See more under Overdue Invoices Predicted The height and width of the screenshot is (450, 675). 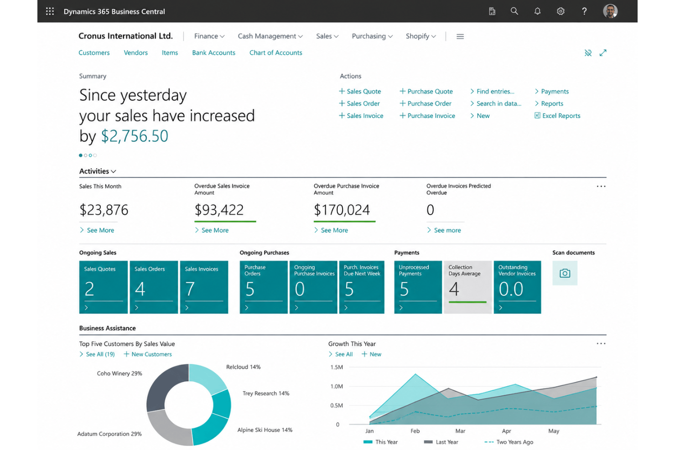[x=444, y=230]
